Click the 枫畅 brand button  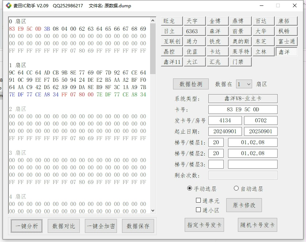pos(286,31)
